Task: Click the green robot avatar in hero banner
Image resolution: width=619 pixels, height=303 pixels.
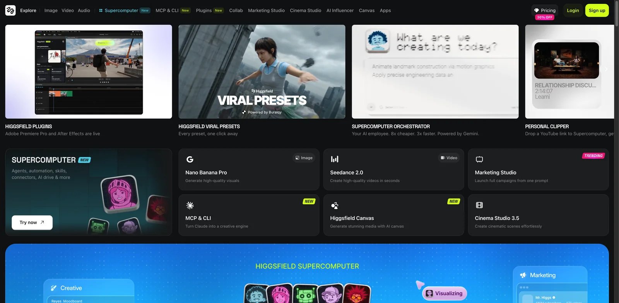Action: pyautogui.click(x=305, y=294)
